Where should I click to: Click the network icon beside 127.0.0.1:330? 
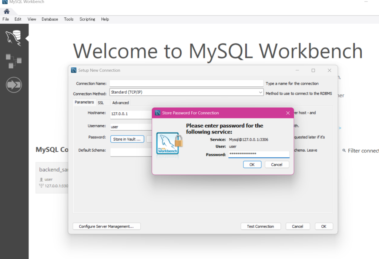[x=41, y=186]
